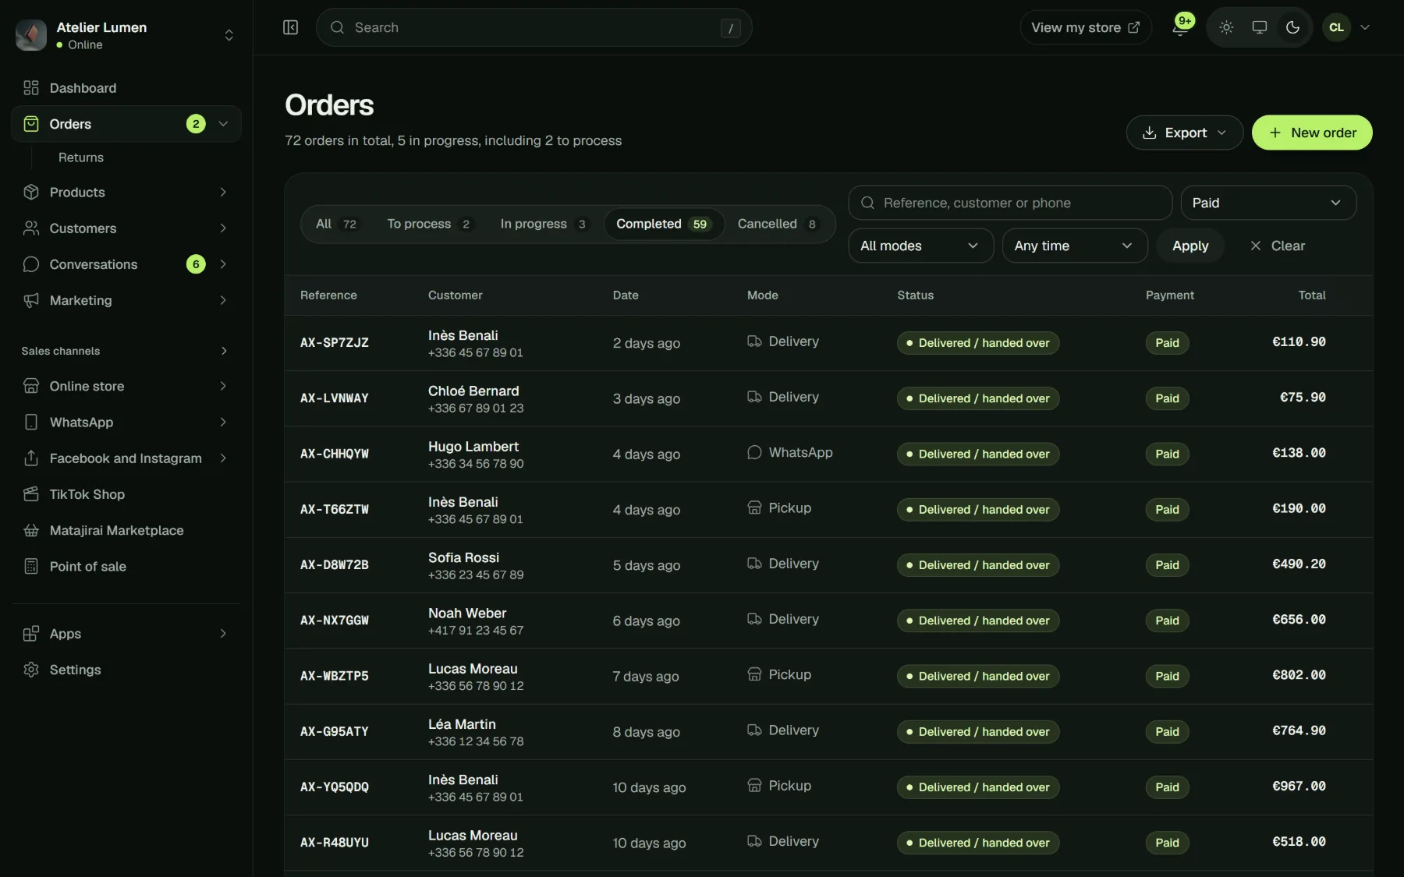Open the All modes dropdown
The width and height of the screenshot is (1404, 877).
[920, 246]
